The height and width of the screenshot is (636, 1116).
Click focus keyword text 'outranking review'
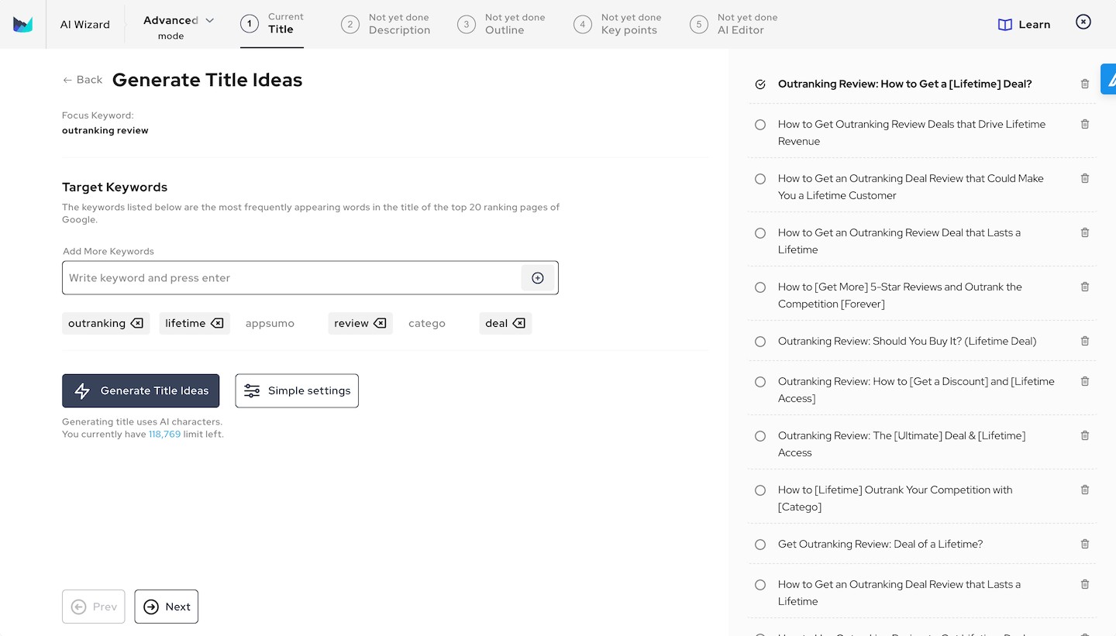[105, 130]
